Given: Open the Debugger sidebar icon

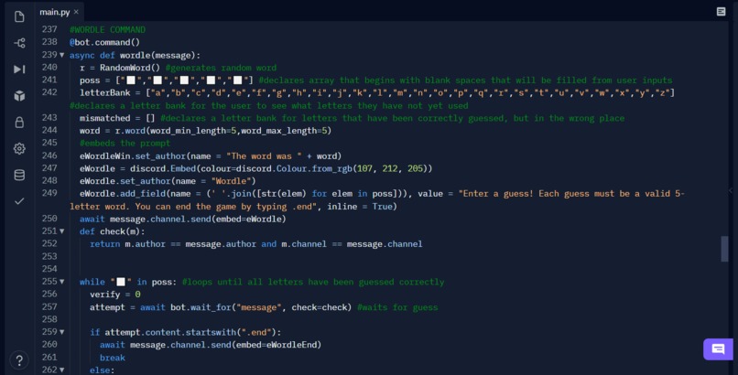Looking at the screenshot, I should click(19, 70).
